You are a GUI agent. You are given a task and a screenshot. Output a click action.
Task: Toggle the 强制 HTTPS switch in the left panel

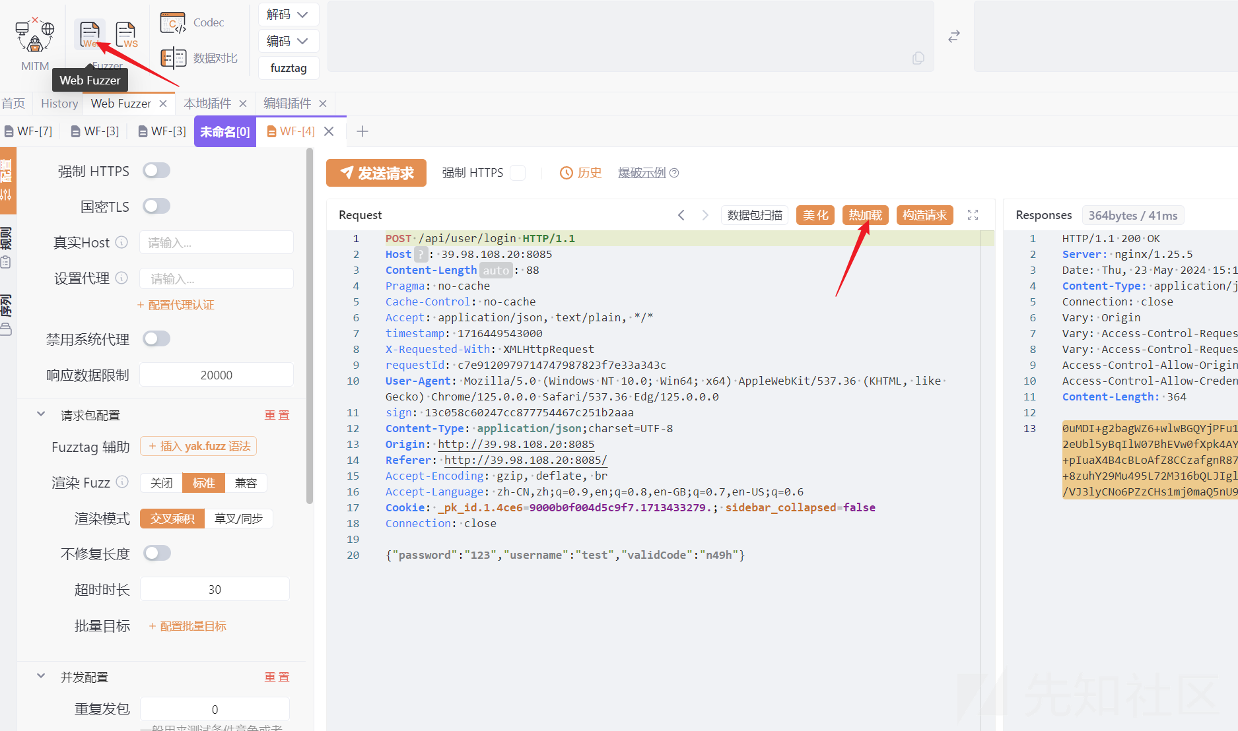(156, 171)
